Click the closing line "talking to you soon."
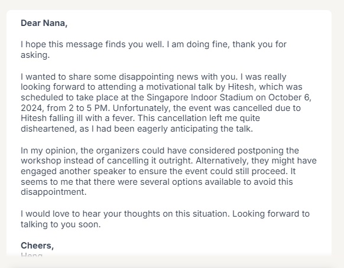The height and width of the screenshot is (268, 344). coord(60,224)
